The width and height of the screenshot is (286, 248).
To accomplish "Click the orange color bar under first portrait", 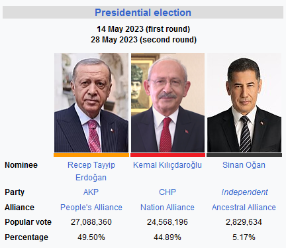I will tap(91, 155).
